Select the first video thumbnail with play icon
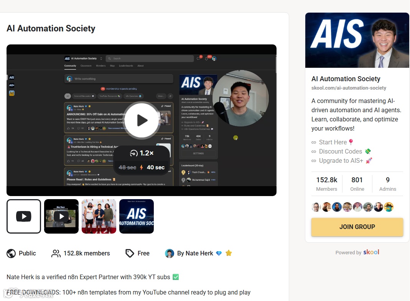This screenshot has height=301, width=410. click(x=24, y=216)
